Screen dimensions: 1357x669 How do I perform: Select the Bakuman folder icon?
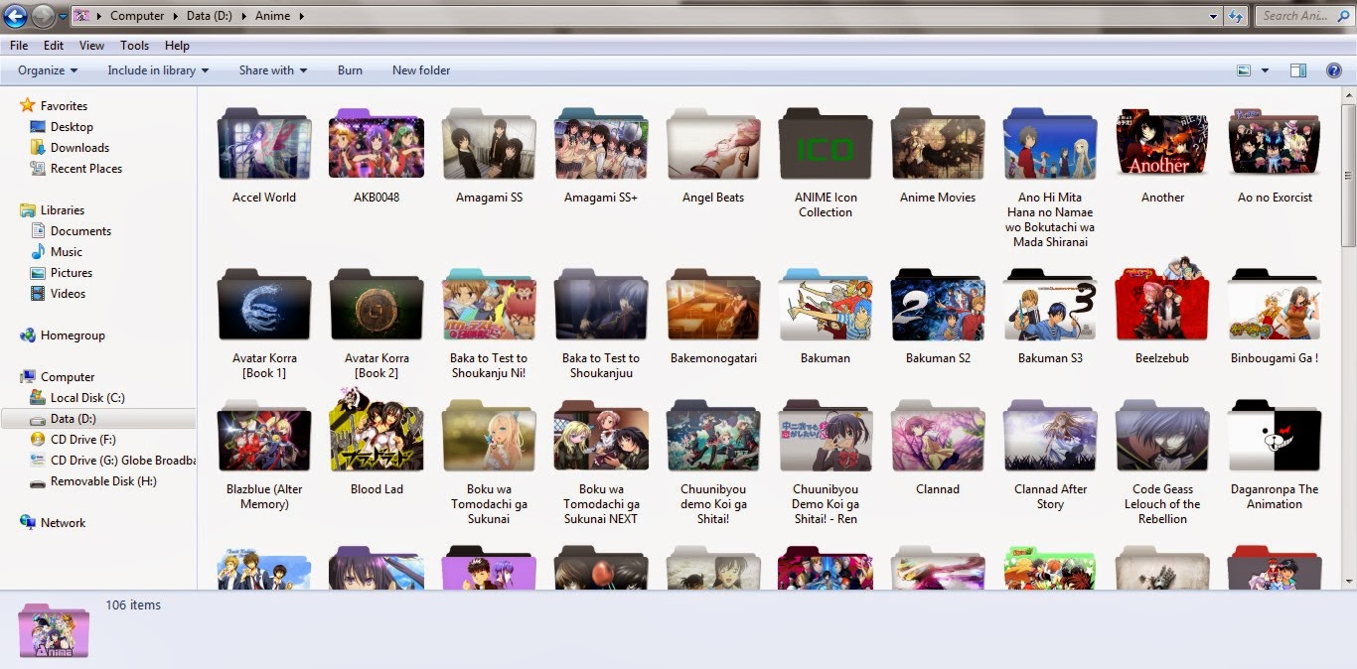coord(826,305)
